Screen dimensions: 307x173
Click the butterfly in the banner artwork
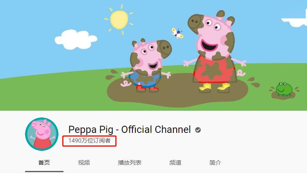pos(178,33)
